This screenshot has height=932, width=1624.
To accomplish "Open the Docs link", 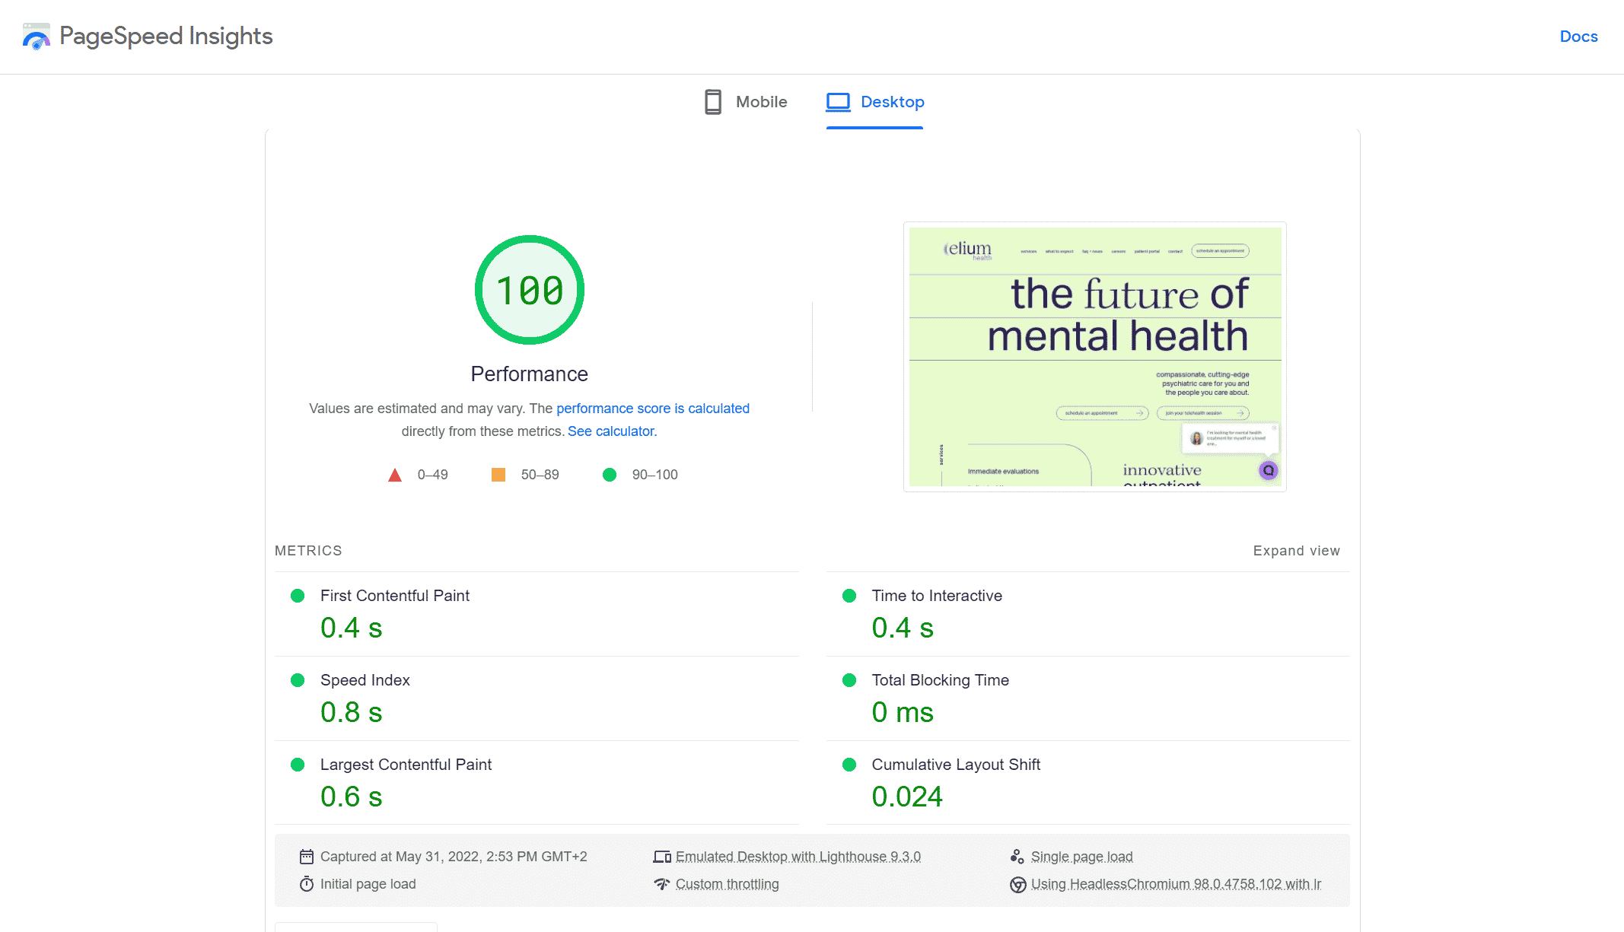I will point(1579,37).
